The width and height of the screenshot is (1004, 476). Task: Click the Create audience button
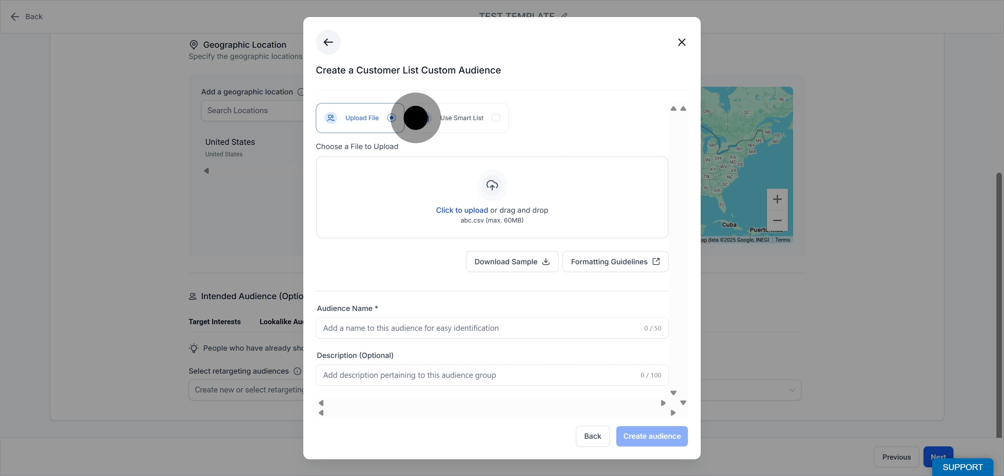[x=652, y=436]
